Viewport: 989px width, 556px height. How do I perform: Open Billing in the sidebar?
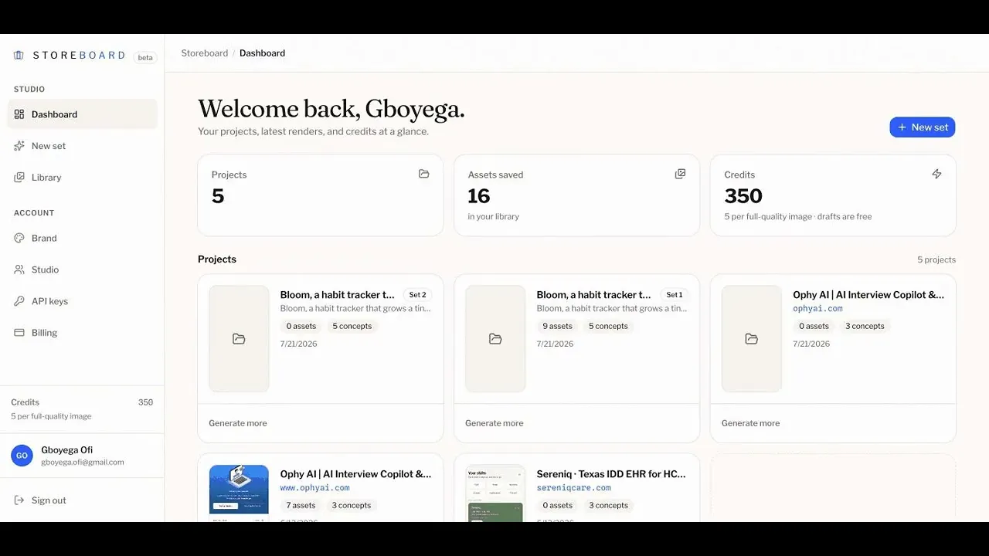pos(82,333)
